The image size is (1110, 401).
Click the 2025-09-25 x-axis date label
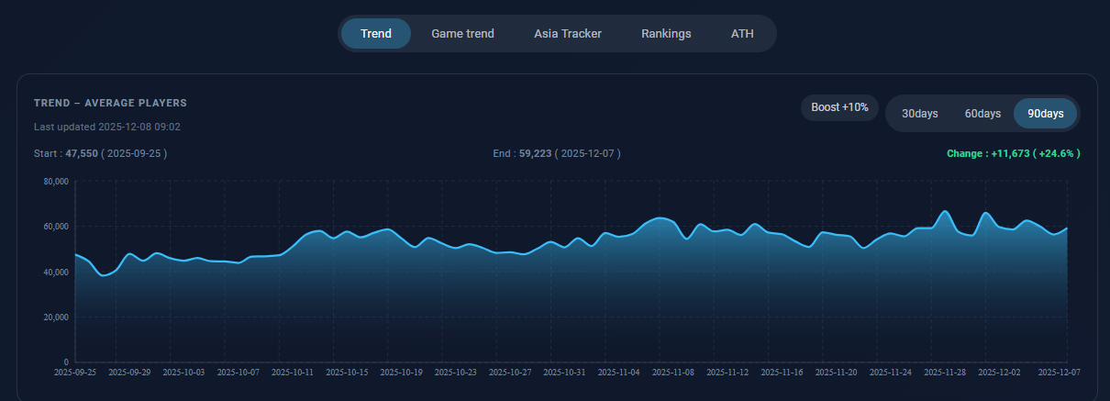point(74,373)
